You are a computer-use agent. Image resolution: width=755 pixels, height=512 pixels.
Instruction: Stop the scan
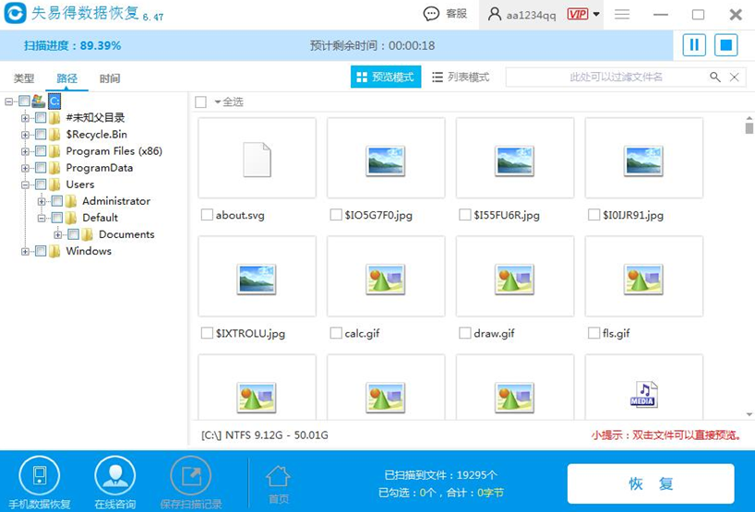click(x=725, y=45)
